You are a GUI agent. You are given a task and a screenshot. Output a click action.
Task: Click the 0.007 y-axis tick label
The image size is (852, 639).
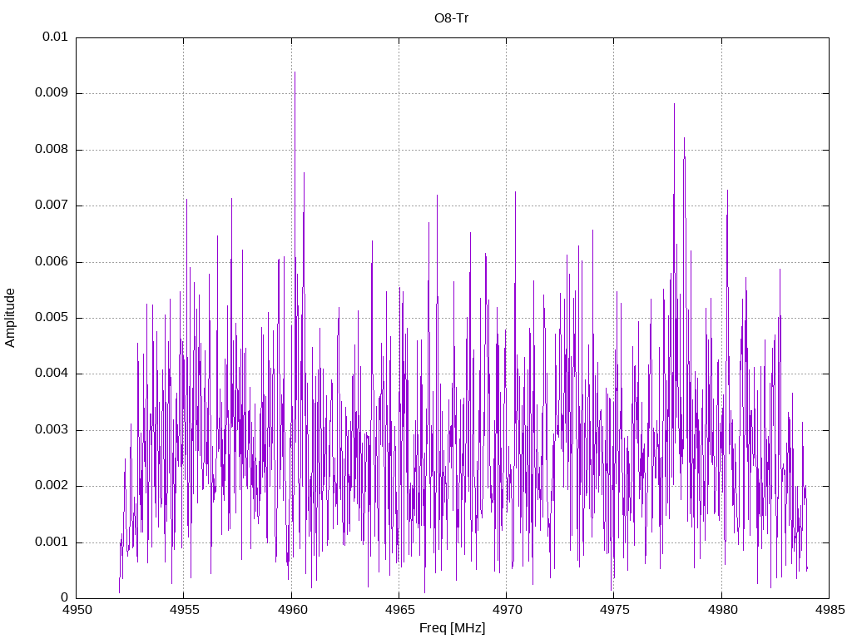(x=52, y=205)
